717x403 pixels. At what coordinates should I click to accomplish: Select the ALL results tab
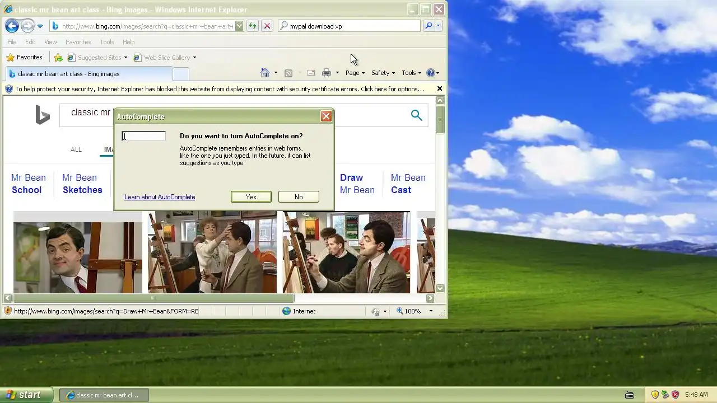pyautogui.click(x=76, y=149)
